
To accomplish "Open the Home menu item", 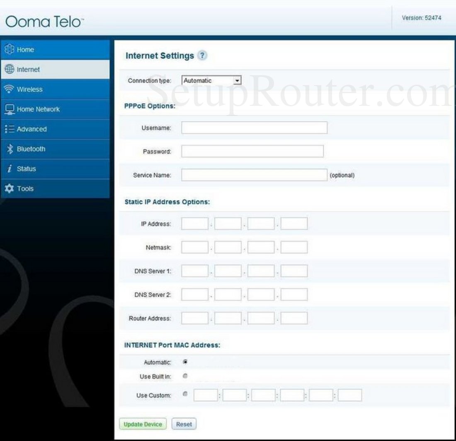I will (x=55, y=49).
